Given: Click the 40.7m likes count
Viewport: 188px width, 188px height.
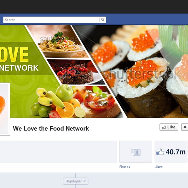Looking at the screenshot, I should point(176,152).
